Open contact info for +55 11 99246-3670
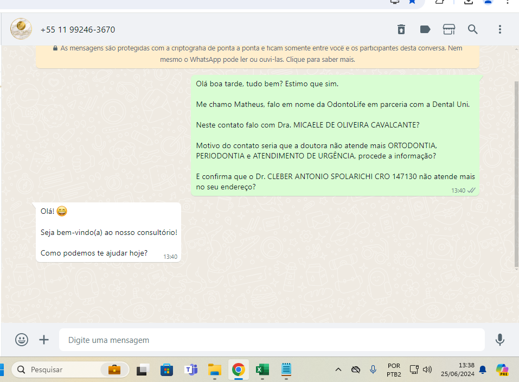 click(78, 30)
